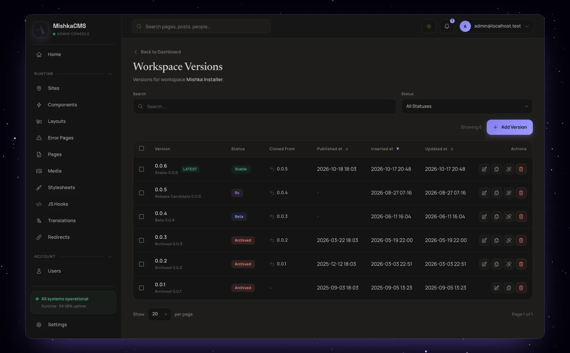The image size is (570, 353).
Task: Go Back to Dashboard
Action: [157, 52]
